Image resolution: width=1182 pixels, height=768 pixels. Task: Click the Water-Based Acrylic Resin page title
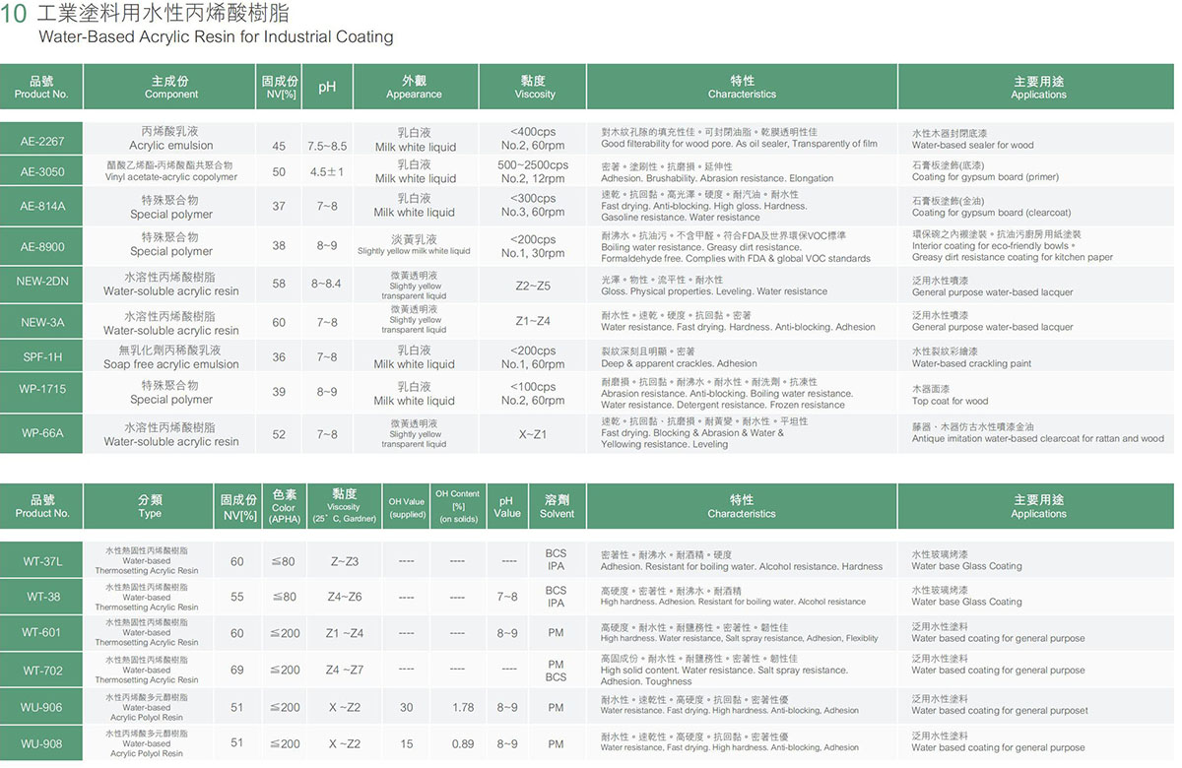(x=215, y=37)
